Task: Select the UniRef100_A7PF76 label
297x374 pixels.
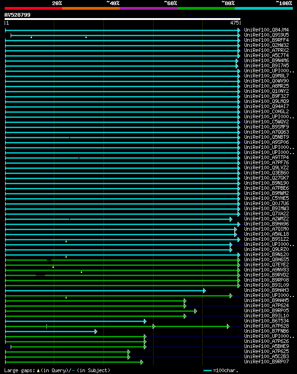Action: click(x=266, y=163)
